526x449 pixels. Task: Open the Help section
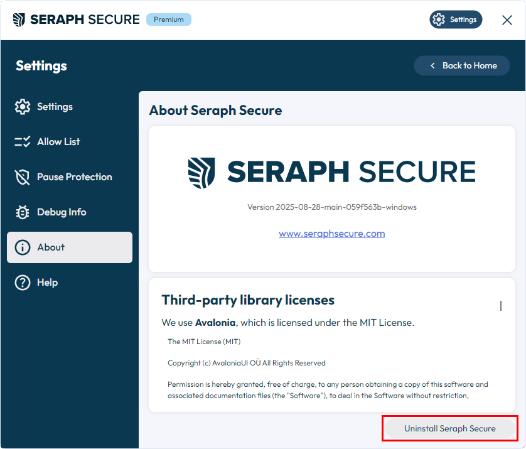click(x=70, y=283)
